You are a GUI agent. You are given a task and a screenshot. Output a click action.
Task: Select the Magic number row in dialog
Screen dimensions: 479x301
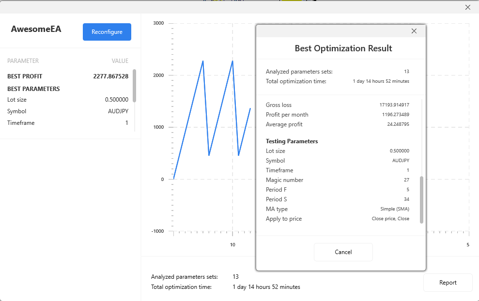337,180
